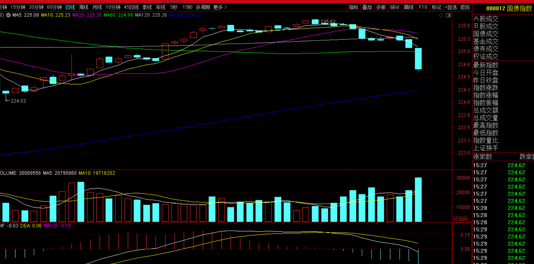The image size is (534, 264).
Task: Click the 000012 国债指数 title
Action: [509, 9]
